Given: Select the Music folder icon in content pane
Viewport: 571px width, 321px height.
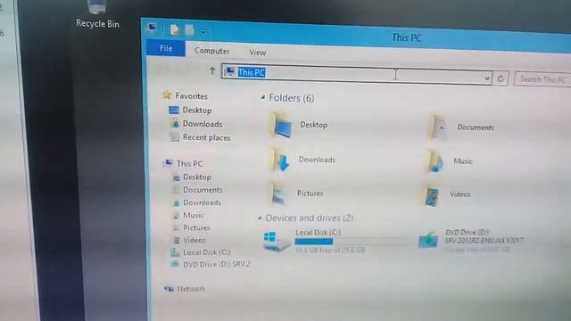Looking at the screenshot, I should [x=435, y=161].
